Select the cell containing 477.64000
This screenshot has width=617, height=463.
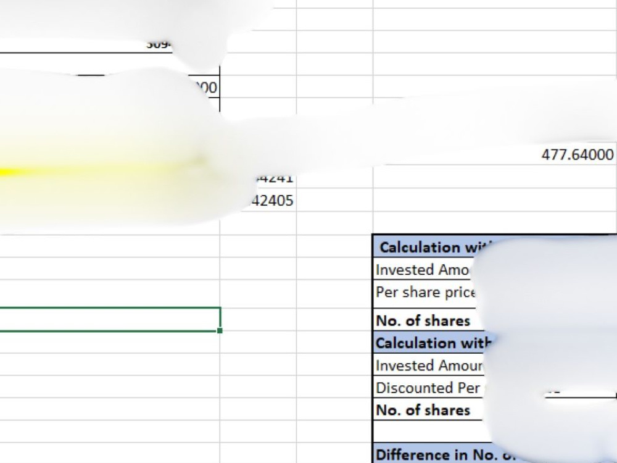[x=495, y=154]
